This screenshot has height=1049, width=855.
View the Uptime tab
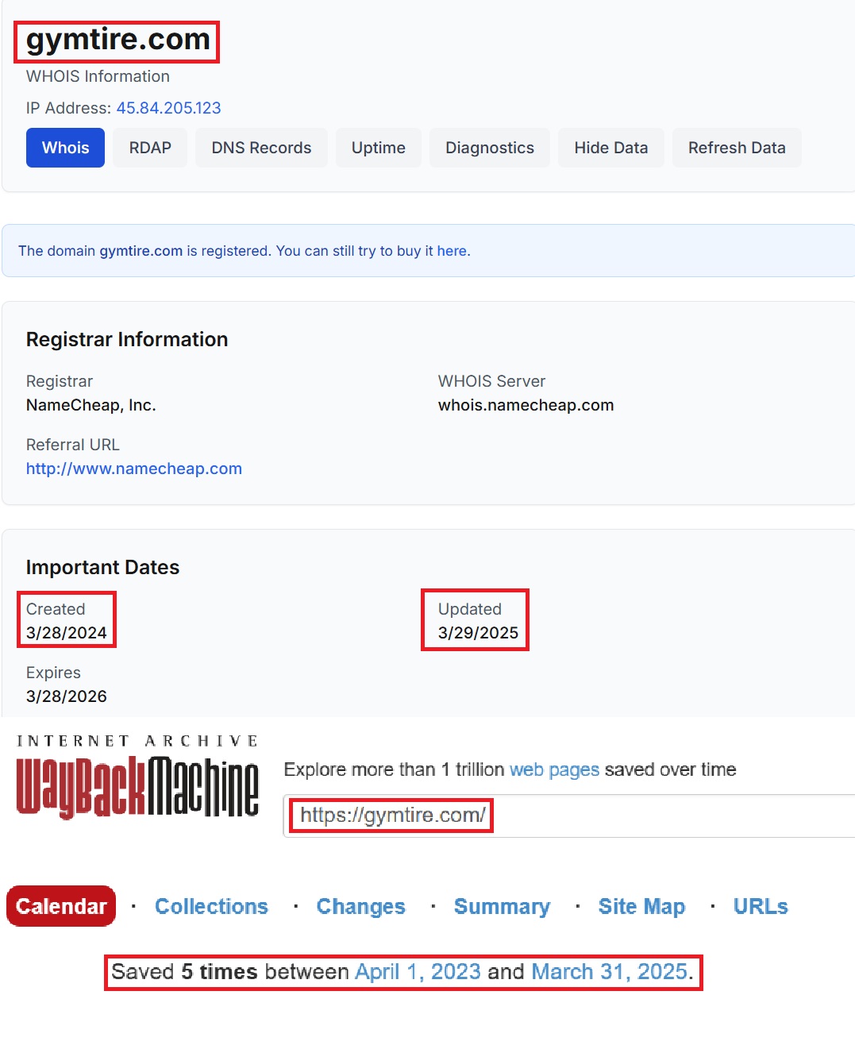coord(378,147)
